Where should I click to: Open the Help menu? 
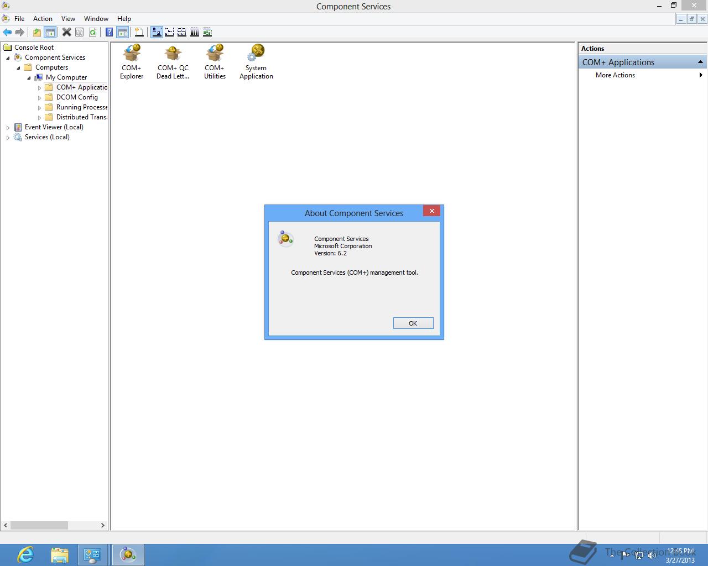124,18
